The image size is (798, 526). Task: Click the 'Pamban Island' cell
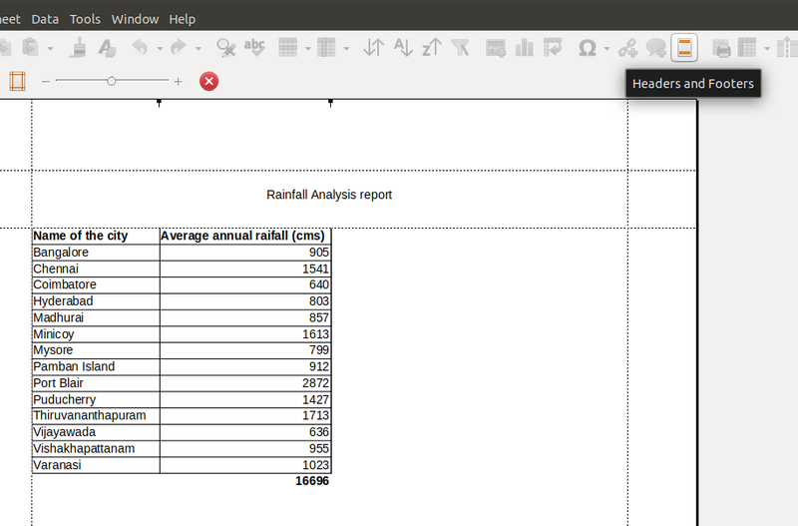click(x=96, y=366)
